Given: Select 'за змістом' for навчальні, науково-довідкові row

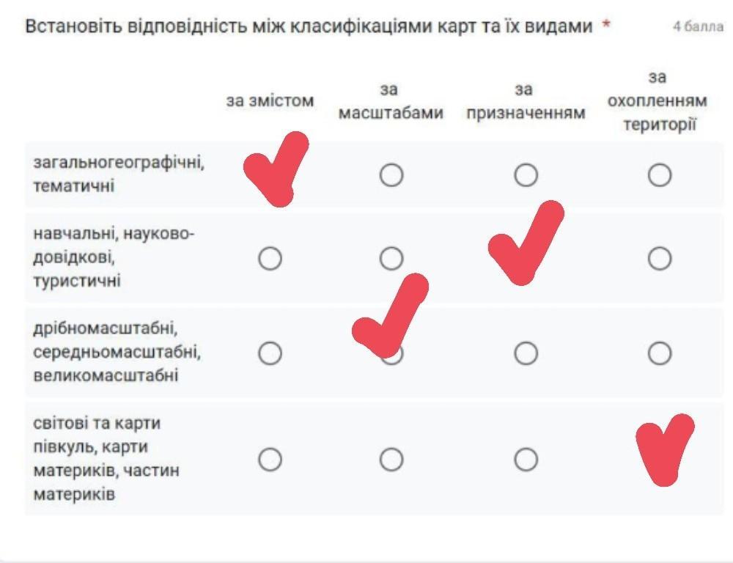Looking at the screenshot, I should 270,258.
